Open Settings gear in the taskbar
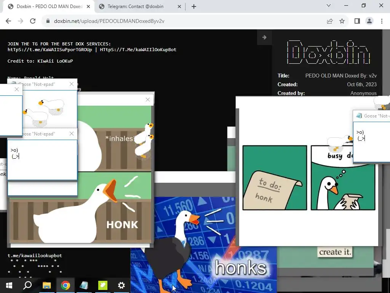The image size is (390, 293). click(121, 285)
